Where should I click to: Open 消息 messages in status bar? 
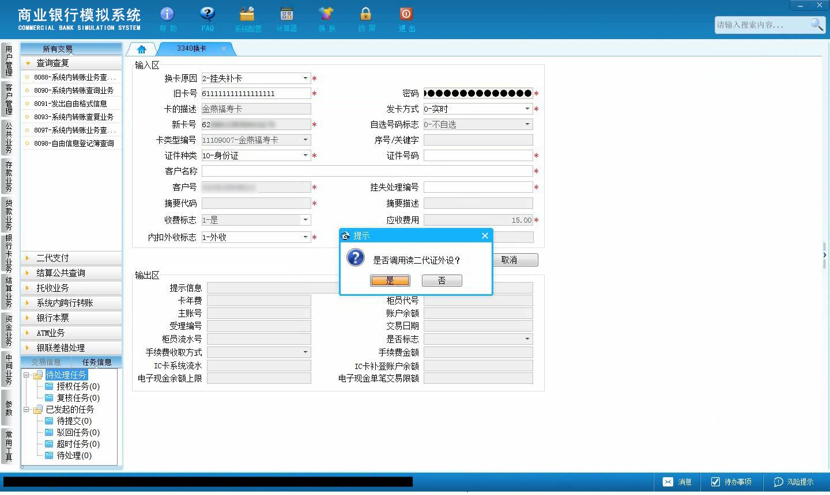pyautogui.click(x=677, y=482)
